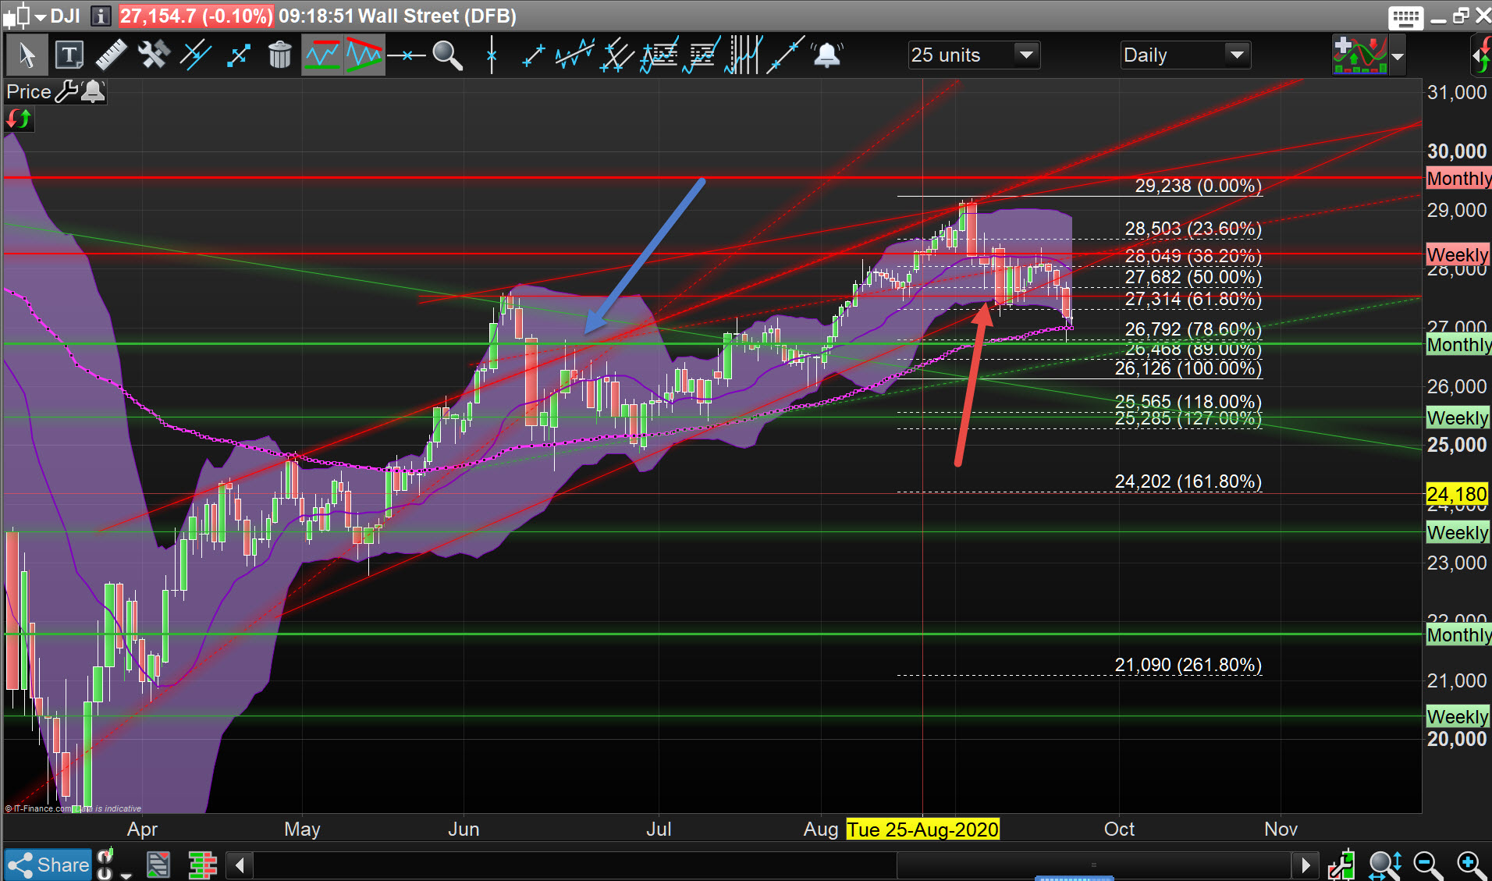Open the on-screen keyboard icon

point(1406,16)
